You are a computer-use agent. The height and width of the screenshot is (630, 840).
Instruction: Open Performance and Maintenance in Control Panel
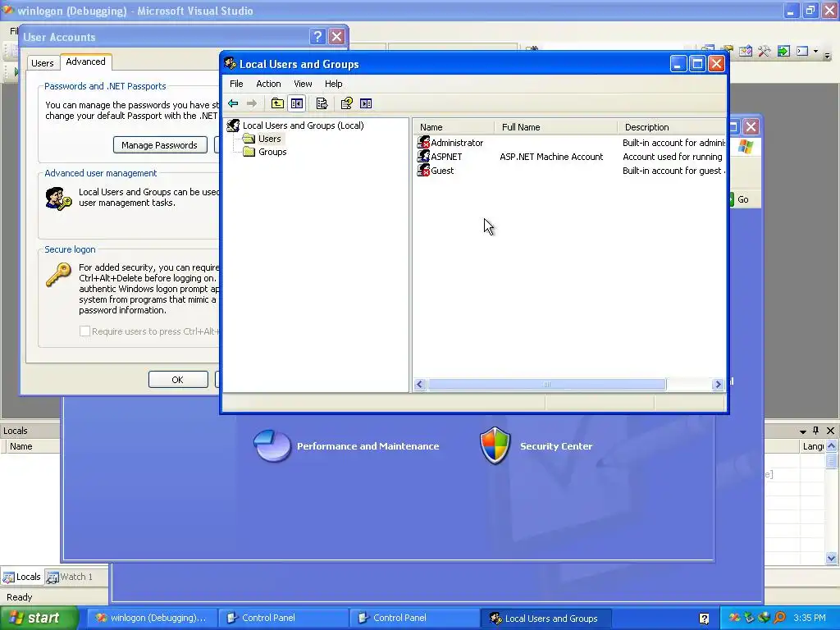[368, 446]
